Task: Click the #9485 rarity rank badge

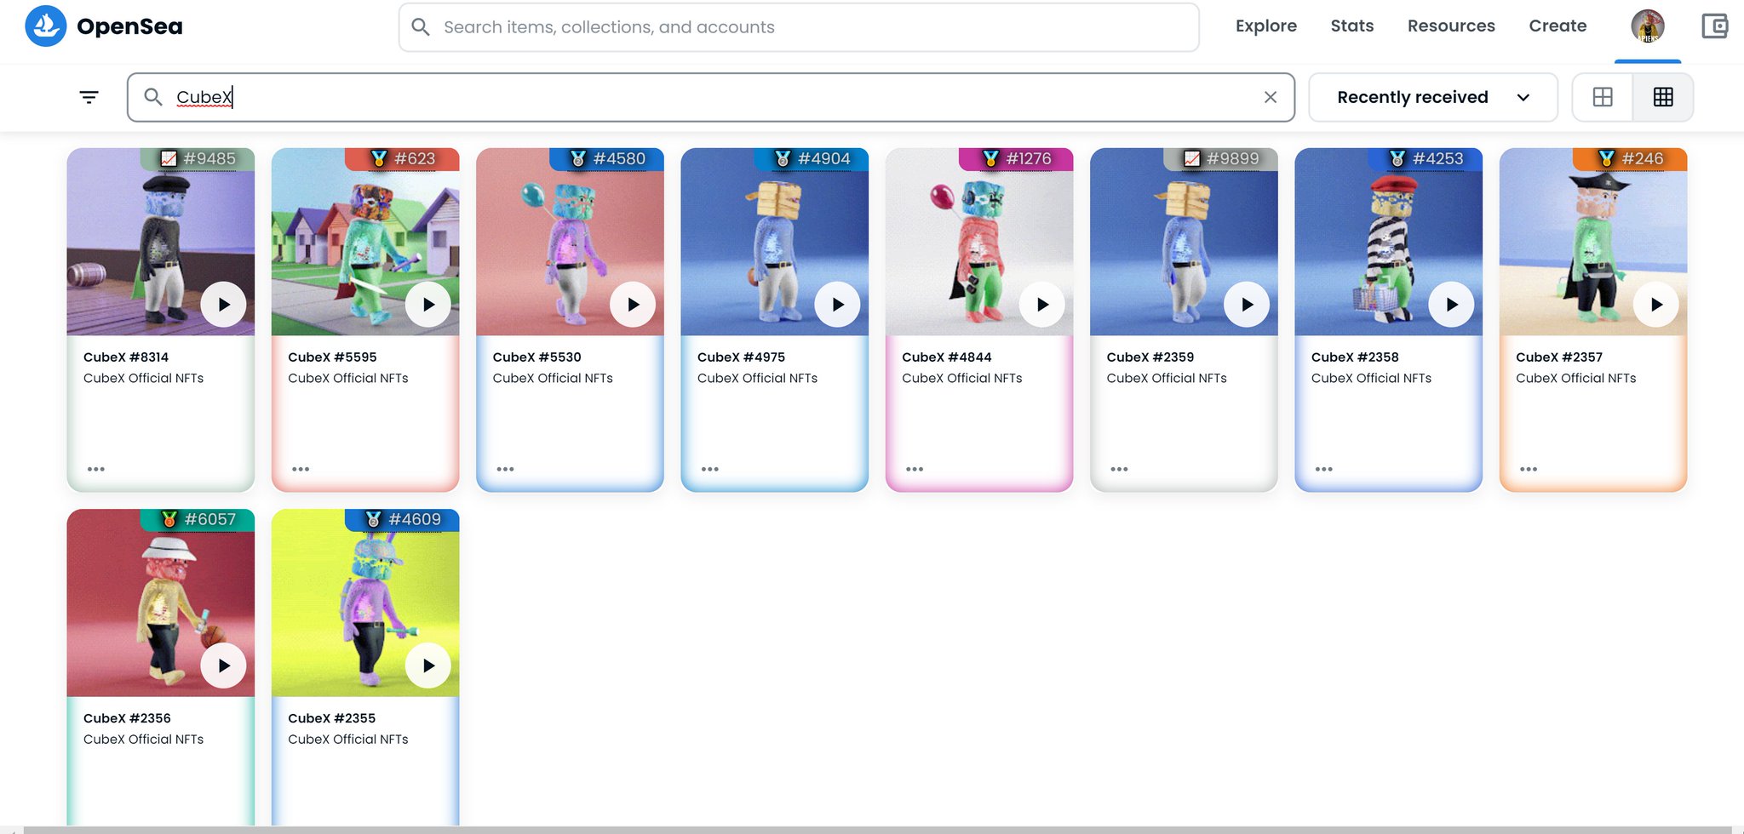Action: pyautogui.click(x=198, y=158)
